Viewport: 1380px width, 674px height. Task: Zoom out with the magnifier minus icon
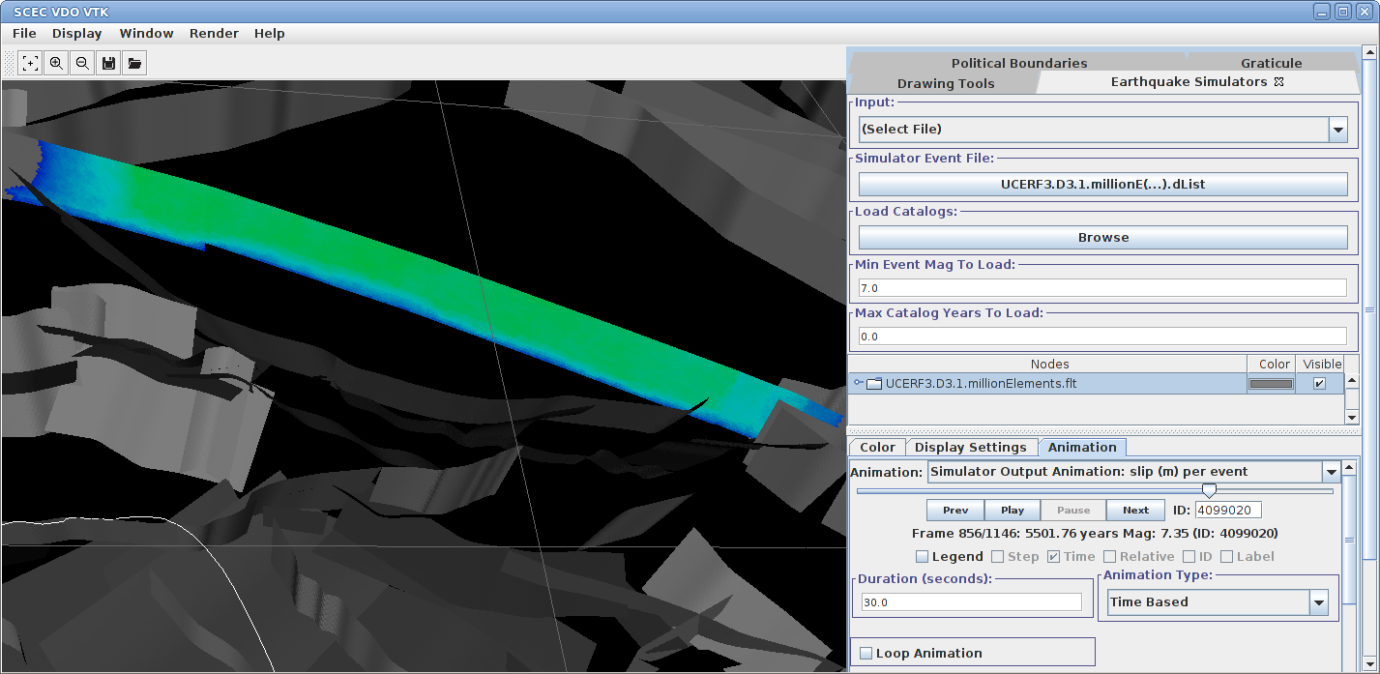(x=82, y=64)
